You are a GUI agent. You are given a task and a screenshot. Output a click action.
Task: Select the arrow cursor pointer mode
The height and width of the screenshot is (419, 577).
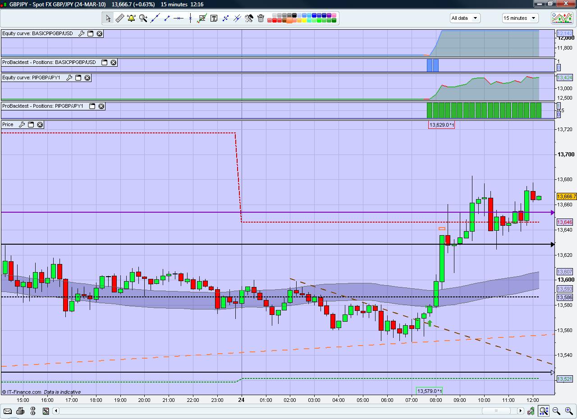point(108,18)
